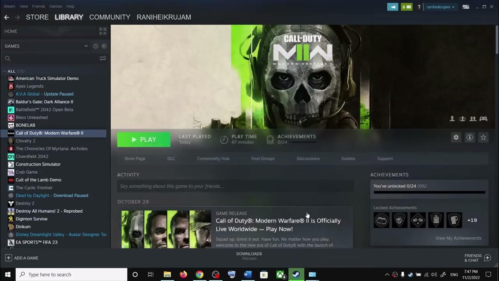Switch to the COMMUNITY tab
499x281 pixels.
110,17
